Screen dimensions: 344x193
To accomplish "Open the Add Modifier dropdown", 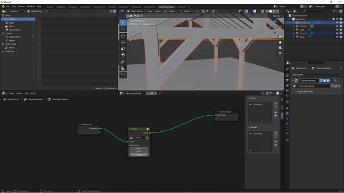I will tap(317, 75).
